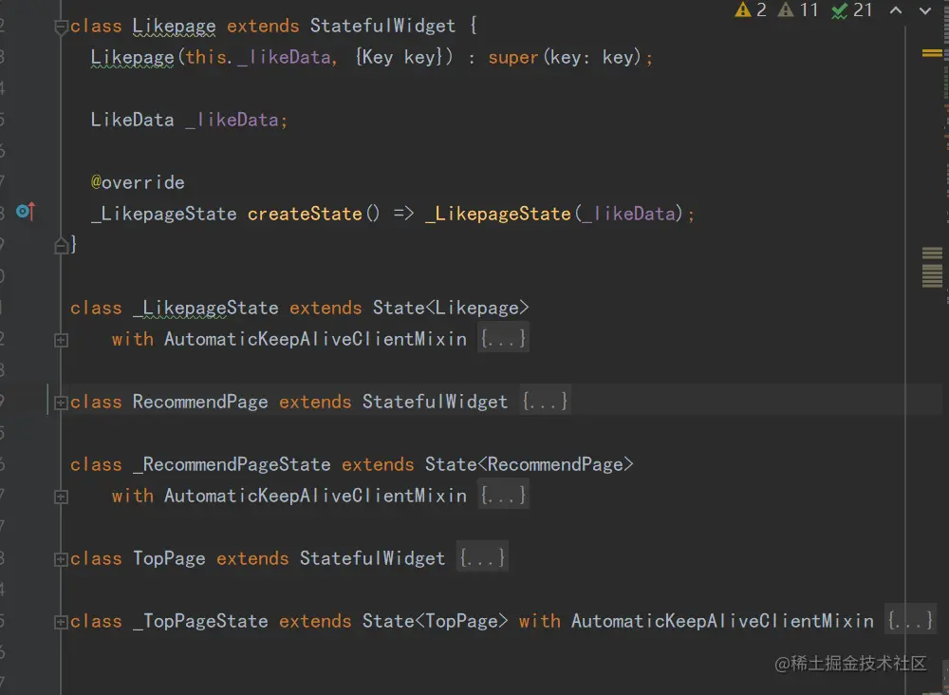The height and width of the screenshot is (695, 949).
Task: Click State<RecommendPage> type reference
Action: click(529, 464)
